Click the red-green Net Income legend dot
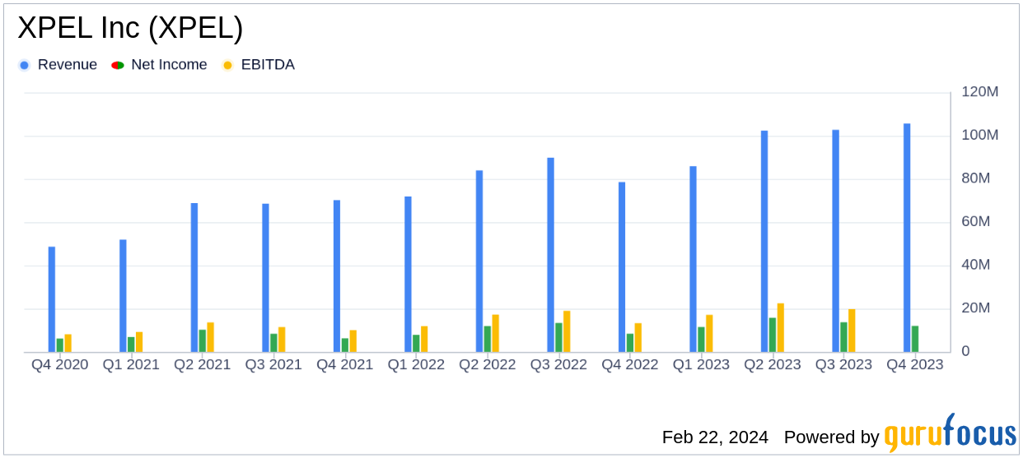The width and height of the screenshot is (1023, 458). [x=118, y=65]
